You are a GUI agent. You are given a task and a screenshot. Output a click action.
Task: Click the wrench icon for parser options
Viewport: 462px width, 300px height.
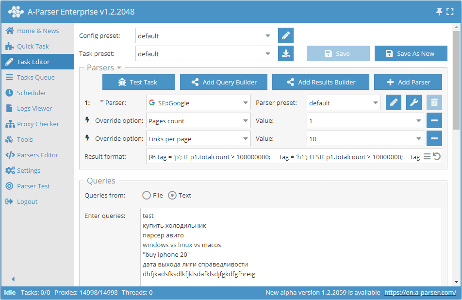(x=414, y=103)
